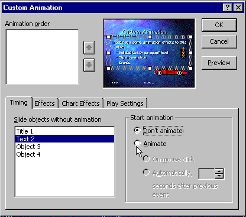Move animation order up with arrow button
The height and width of the screenshot is (217, 246).
click(x=89, y=47)
